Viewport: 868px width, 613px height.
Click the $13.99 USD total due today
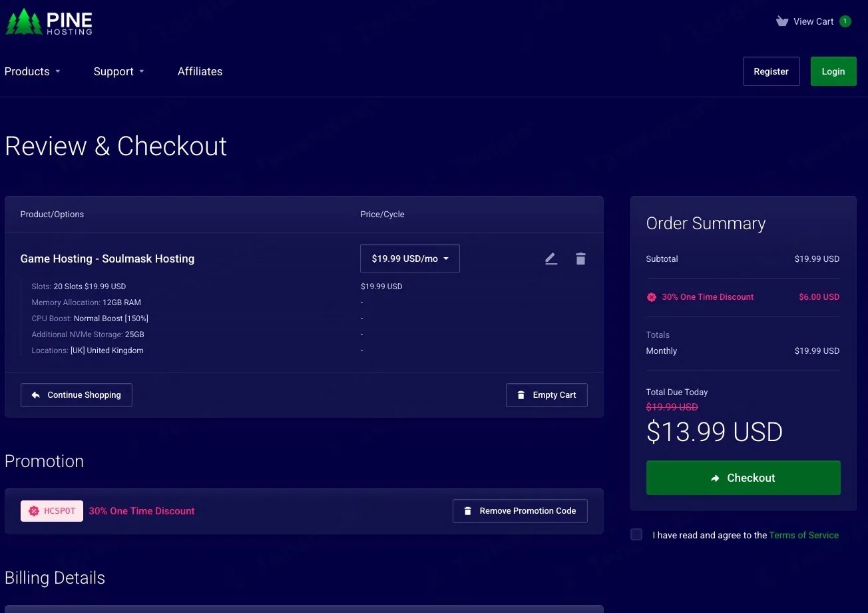point(714,432)
